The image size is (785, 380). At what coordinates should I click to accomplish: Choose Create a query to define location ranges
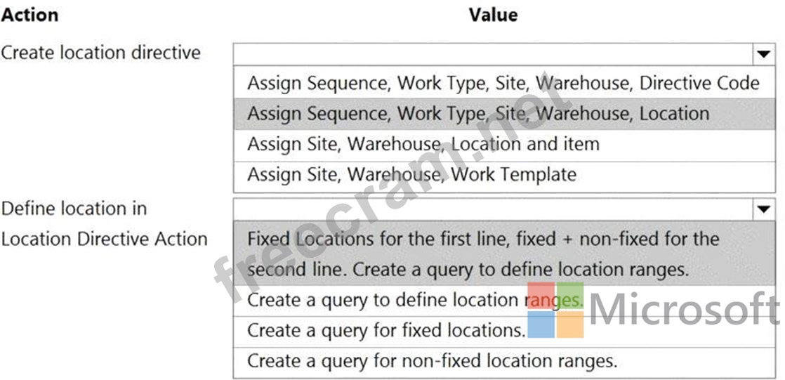415,300
